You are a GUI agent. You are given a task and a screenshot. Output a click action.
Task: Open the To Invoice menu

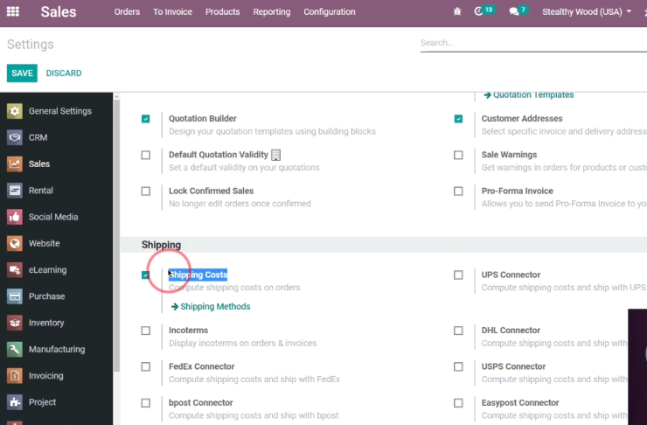[172, 11]
